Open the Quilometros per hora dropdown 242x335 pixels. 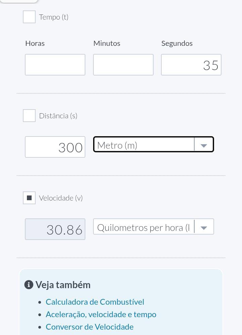point(144,227)
